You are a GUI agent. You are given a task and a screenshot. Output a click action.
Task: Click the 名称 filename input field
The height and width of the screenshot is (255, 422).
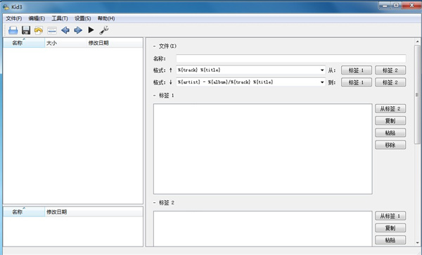291,58
